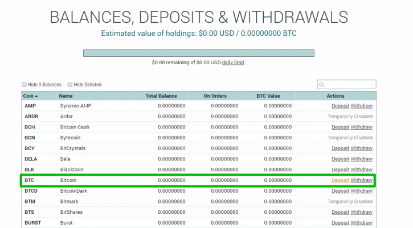Screen dimensions: 413x228
Task: Open Deposit for BitcoinDark
Action: pyautogui.click(x=340, y=191)
